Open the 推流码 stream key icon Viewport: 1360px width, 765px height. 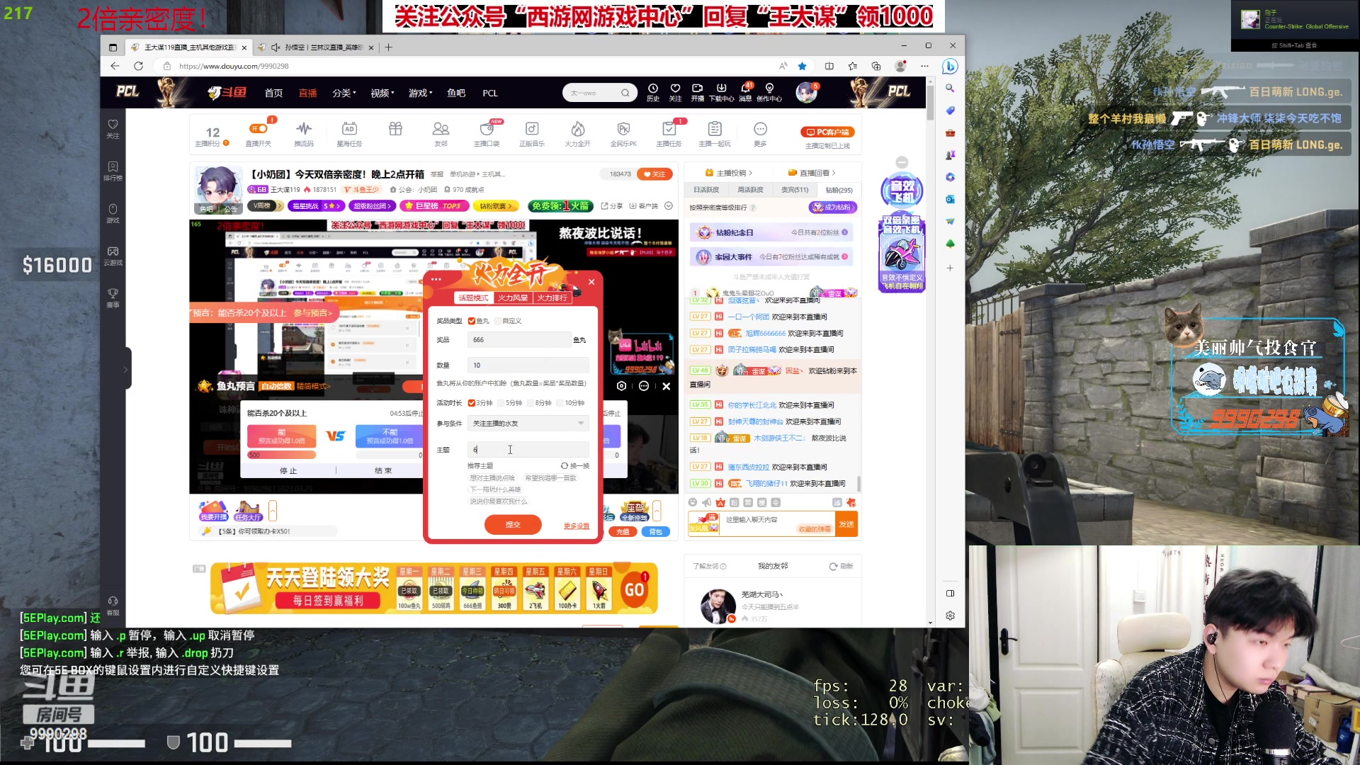pyautogui.click(x=304, y=129)
